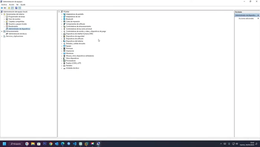Select Colas de impresión category
The width and height of the screenshot is (260, 147).
(x=73, y=21)
